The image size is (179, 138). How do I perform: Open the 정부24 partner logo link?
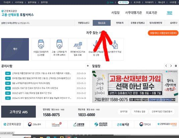click(145, 124)
